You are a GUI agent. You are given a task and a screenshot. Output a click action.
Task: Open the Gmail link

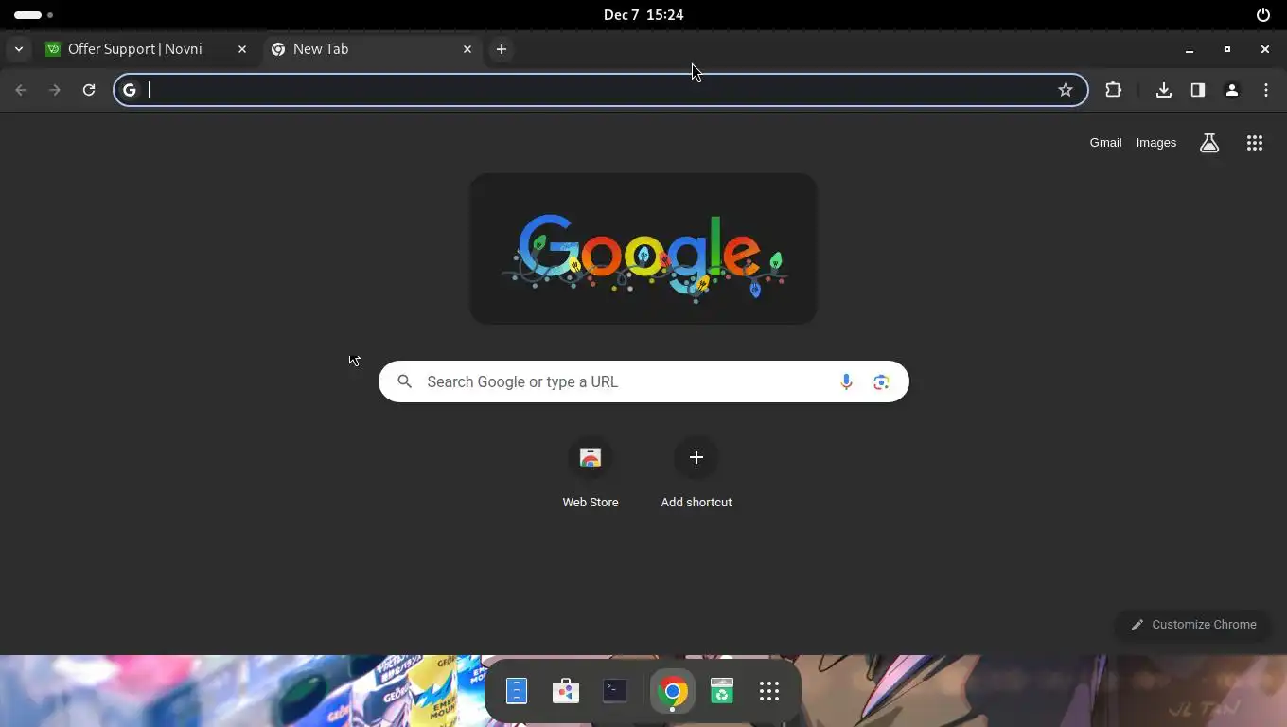[x=1105, y=143]
